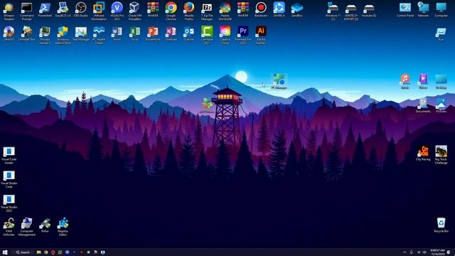Screen dimensions: 455x256
Task: Select the Recycle Bin icon
Action: 441,225
